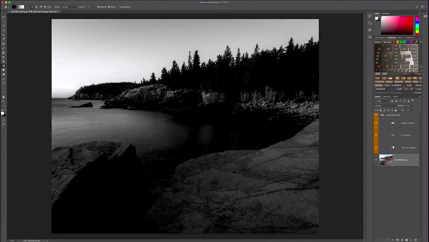Viewport: 429px width, 242px height.
Task: Open the gradient Mode dropdown
Action: 69,7
